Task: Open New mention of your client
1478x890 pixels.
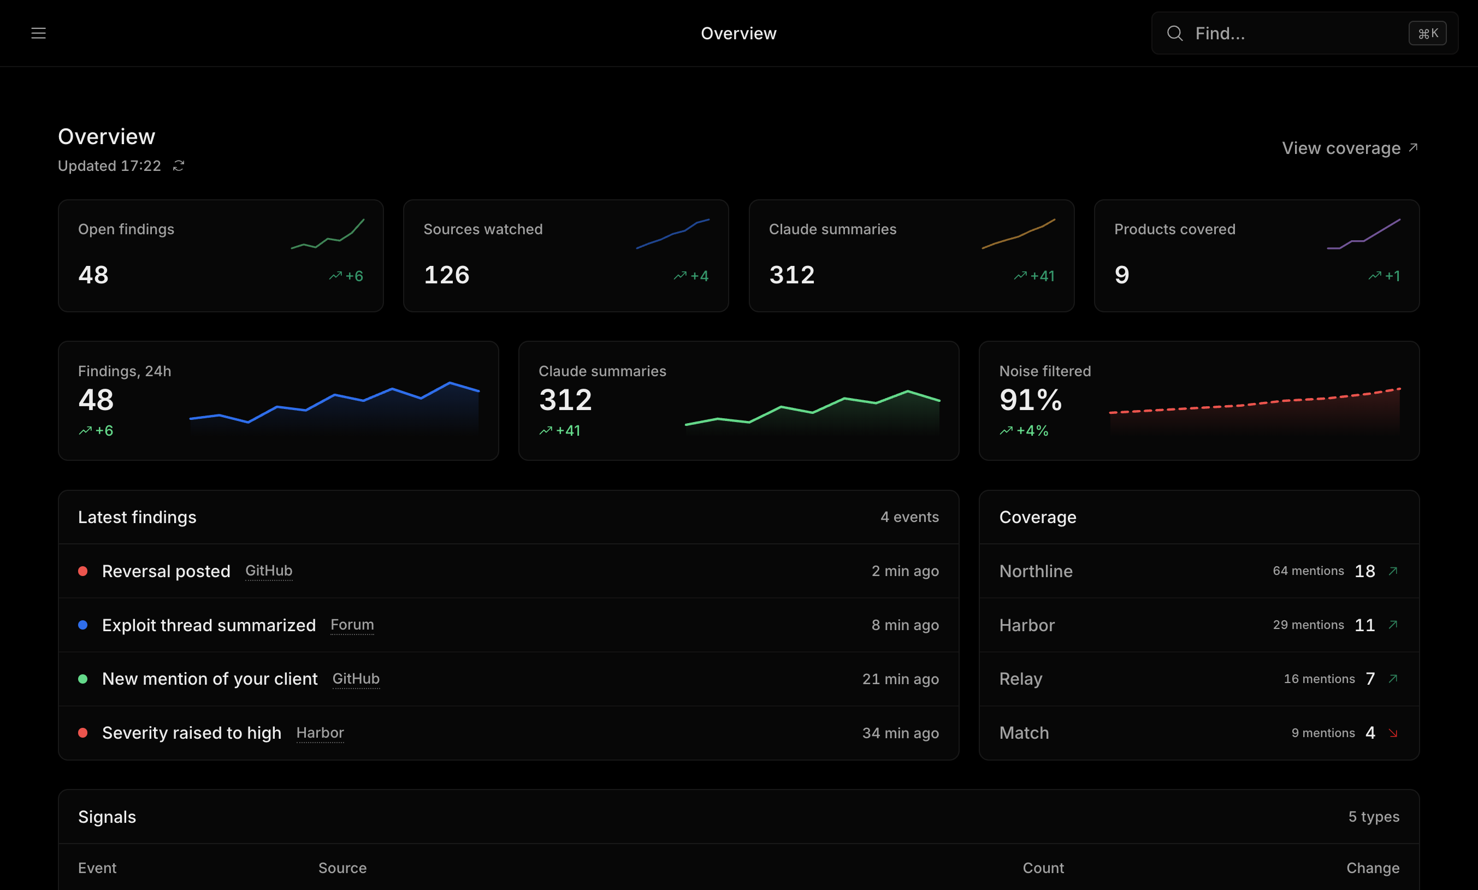Action: tap(508, 679)
